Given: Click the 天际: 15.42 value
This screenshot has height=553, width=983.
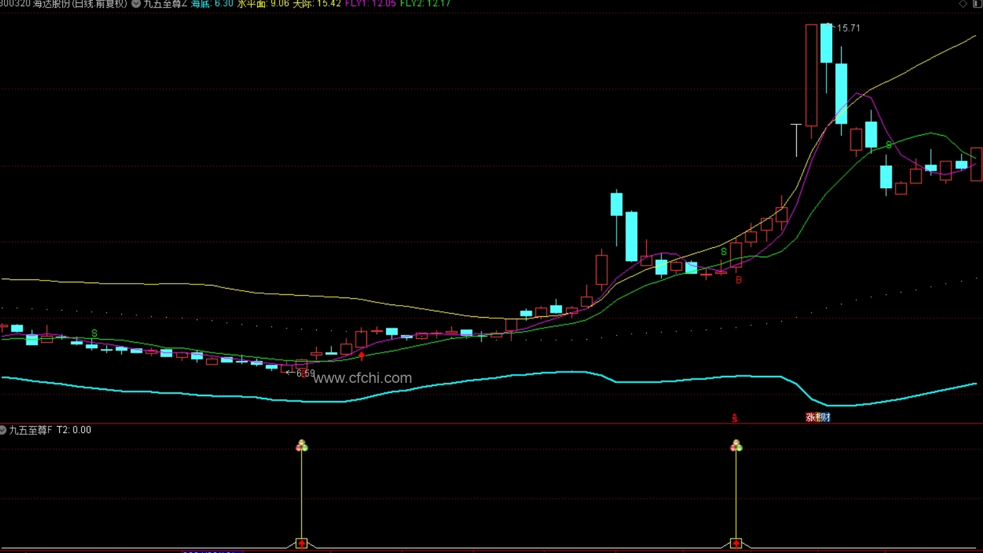Looking at the screenshot, I should (x=317, y=4).
